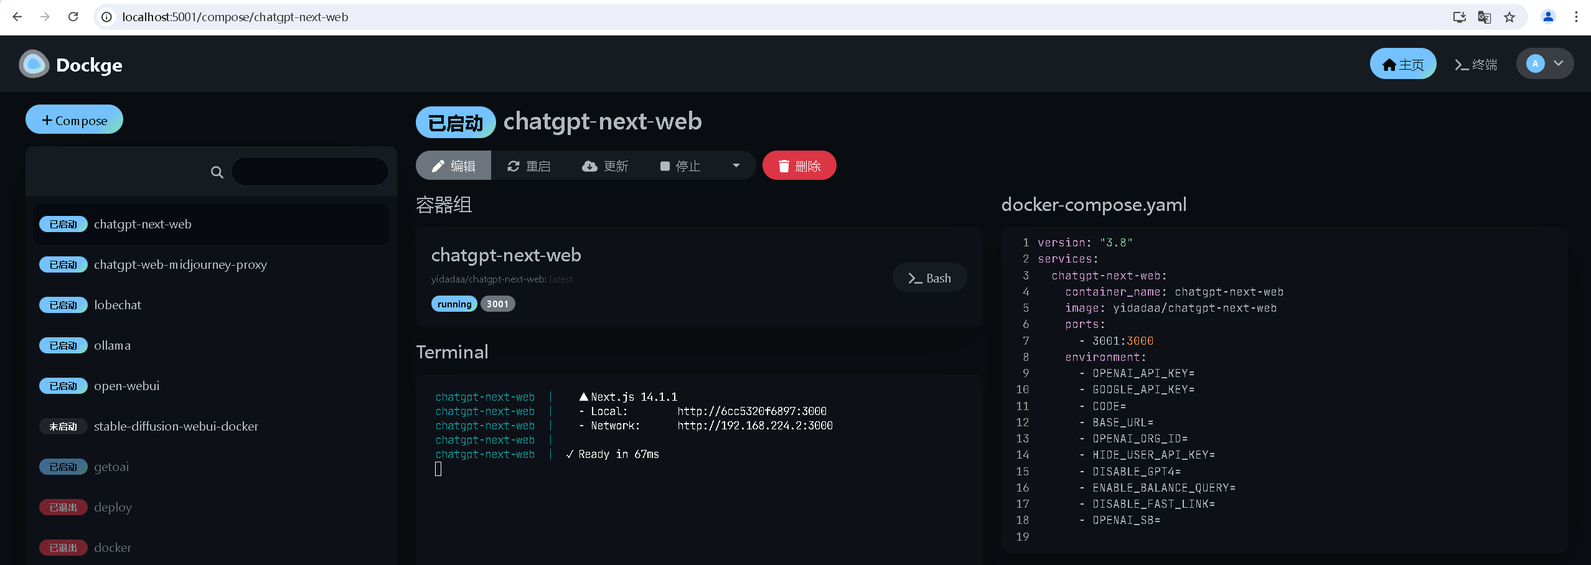1591x565 pixels.
Task: Click the 'container_name: chatgpt-next-web' line
Action: coord(1174,292)
